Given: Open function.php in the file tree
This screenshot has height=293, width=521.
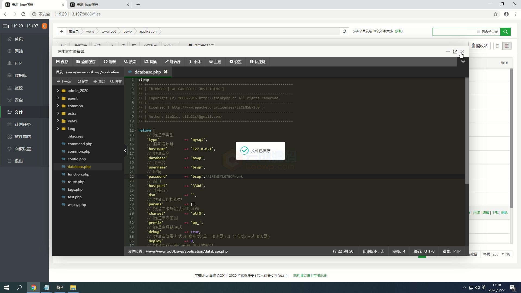Looking at the screenshot, I should click(x=78, y=174).
